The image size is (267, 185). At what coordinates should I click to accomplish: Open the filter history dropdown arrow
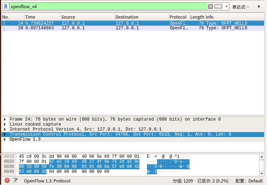coord(226,7)
